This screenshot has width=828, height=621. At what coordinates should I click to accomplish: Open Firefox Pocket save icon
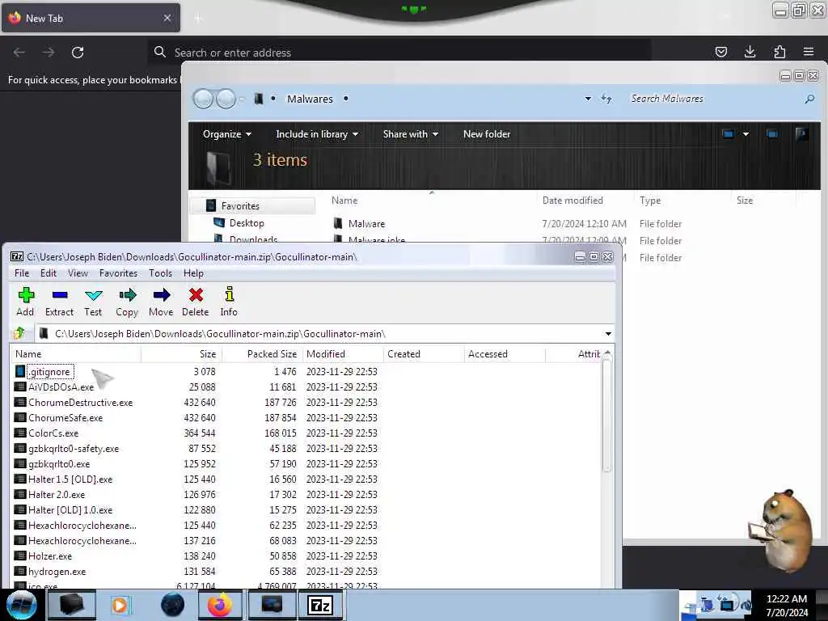(x=720, y=52)
